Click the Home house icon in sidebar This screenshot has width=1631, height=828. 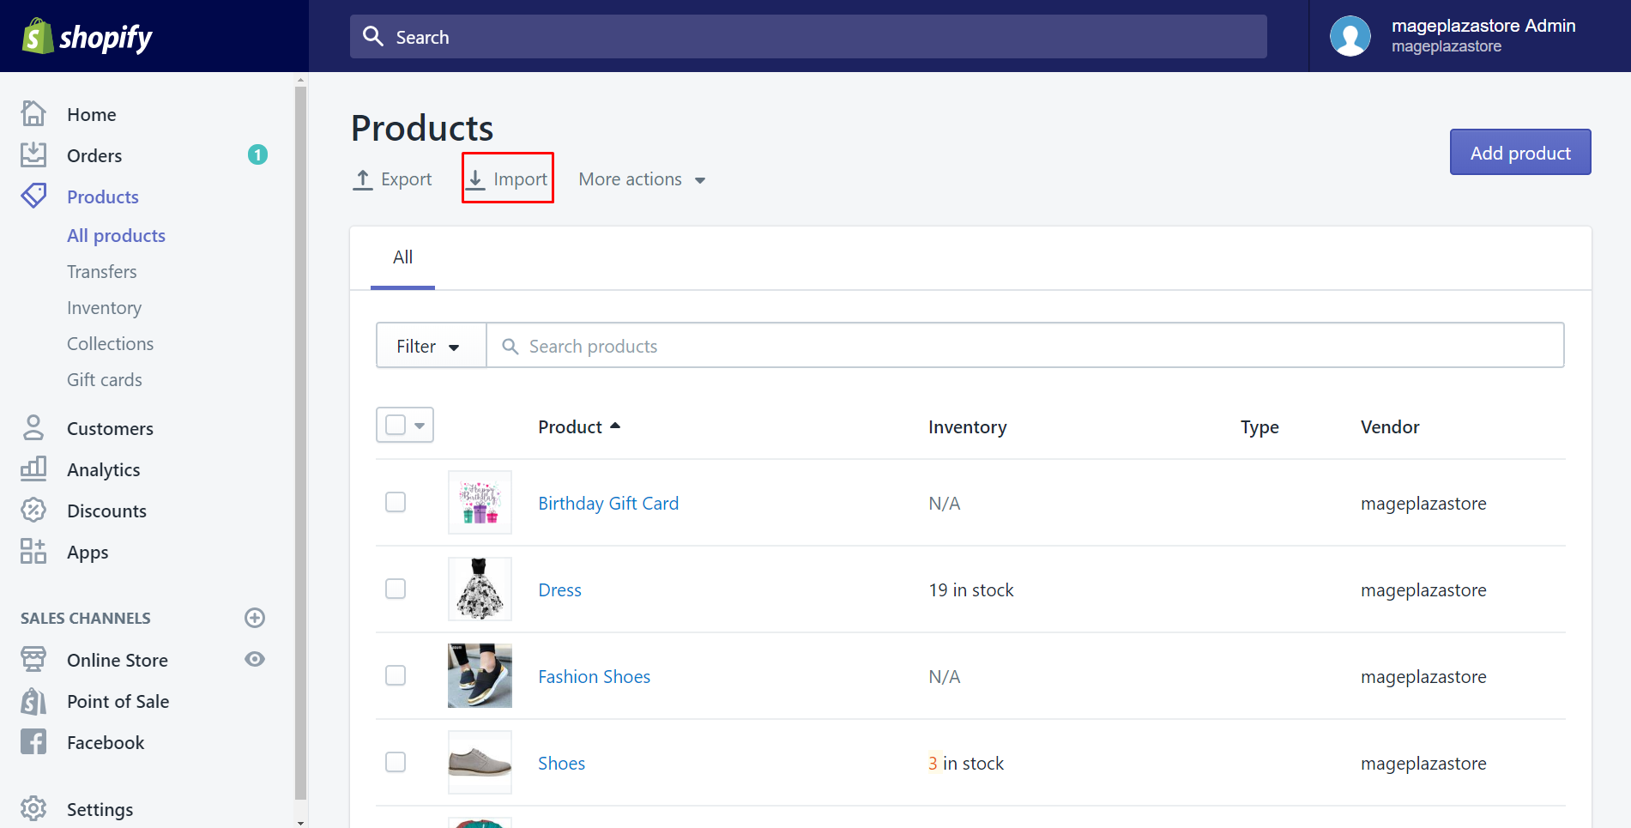(x=33, y=114)
